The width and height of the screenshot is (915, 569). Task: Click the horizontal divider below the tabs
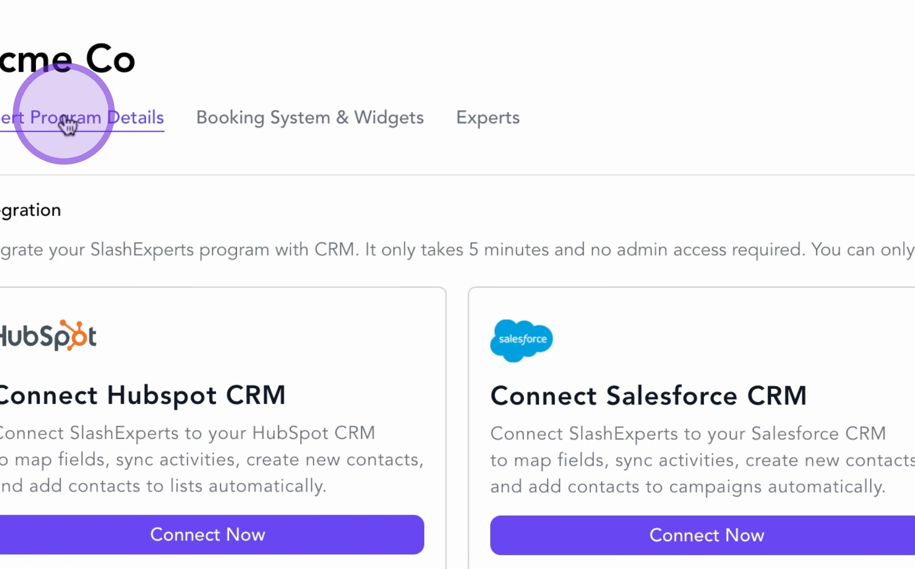pos(457,175)
